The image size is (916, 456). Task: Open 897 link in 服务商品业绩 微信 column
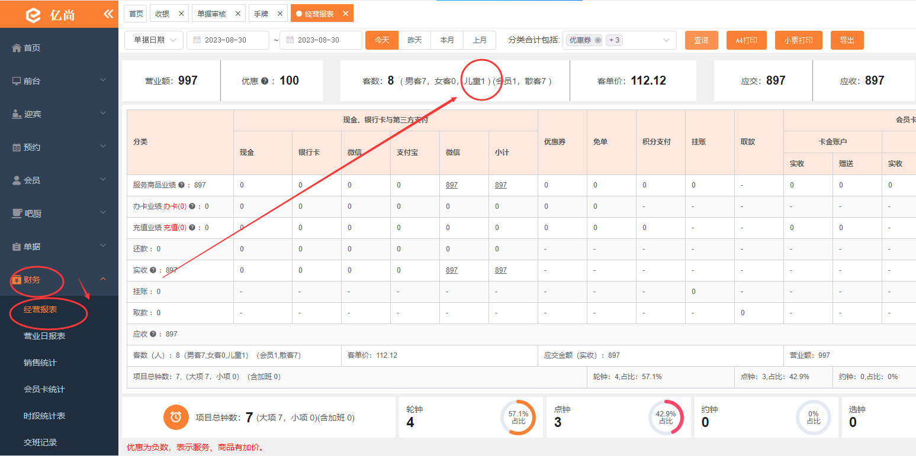pyautogui.click(x=452, y=185)
